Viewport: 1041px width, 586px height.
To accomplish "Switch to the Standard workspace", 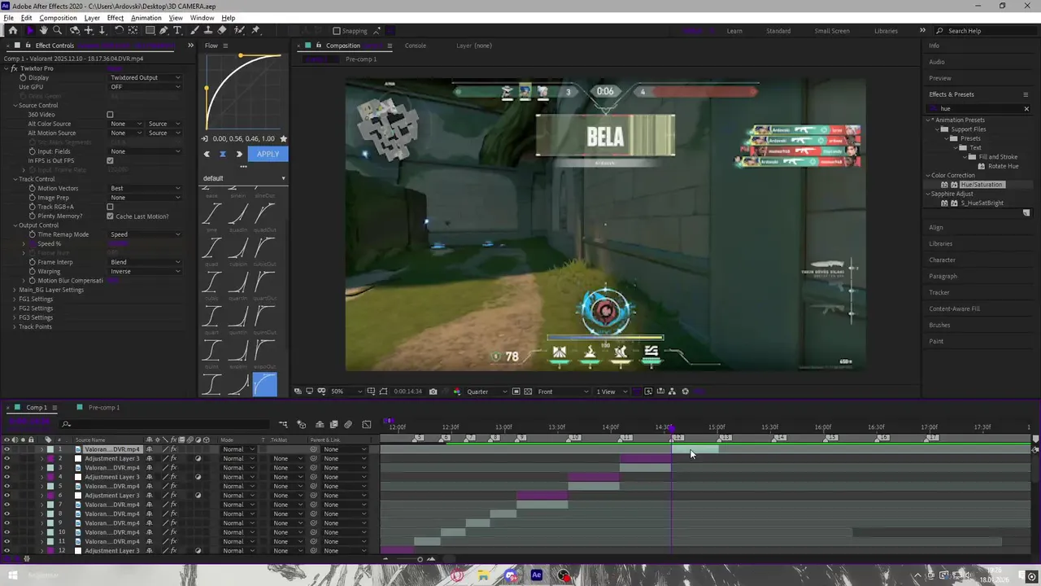I will (x=778, y=31).
